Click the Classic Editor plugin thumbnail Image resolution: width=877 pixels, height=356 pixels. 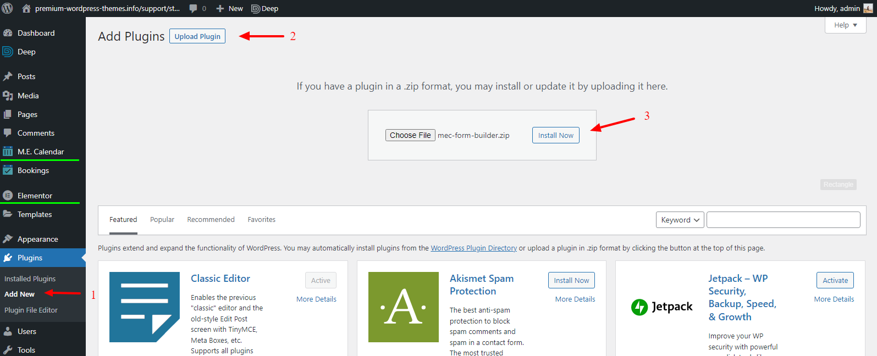click(145, 307)
